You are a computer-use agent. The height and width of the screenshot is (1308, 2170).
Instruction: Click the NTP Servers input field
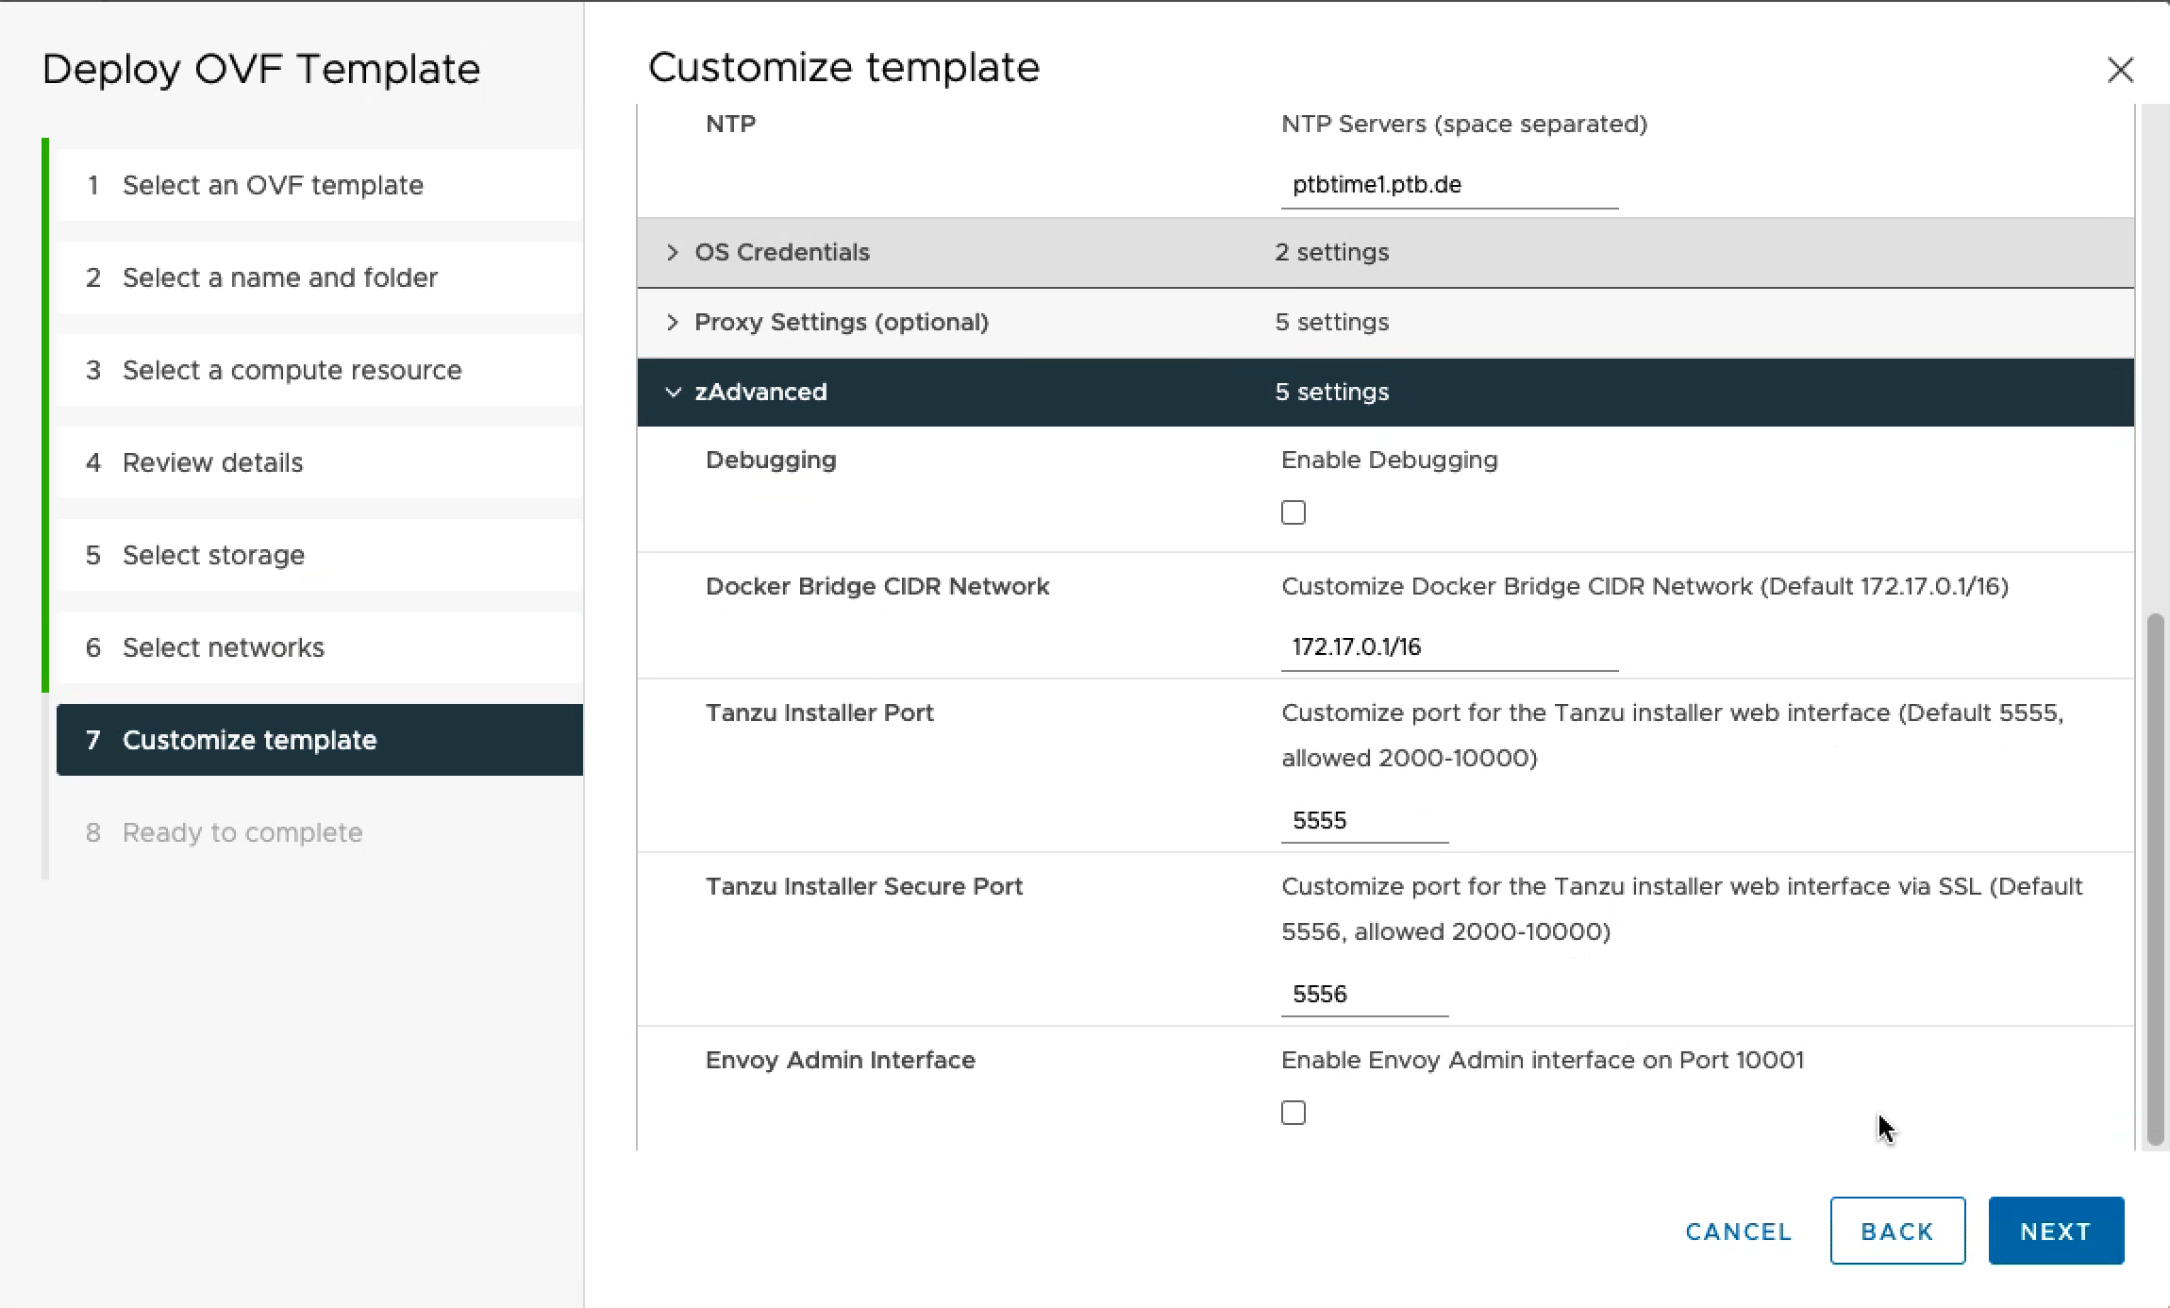1448,185
